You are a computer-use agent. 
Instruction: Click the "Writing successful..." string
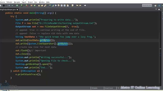(x=54, y=57)
